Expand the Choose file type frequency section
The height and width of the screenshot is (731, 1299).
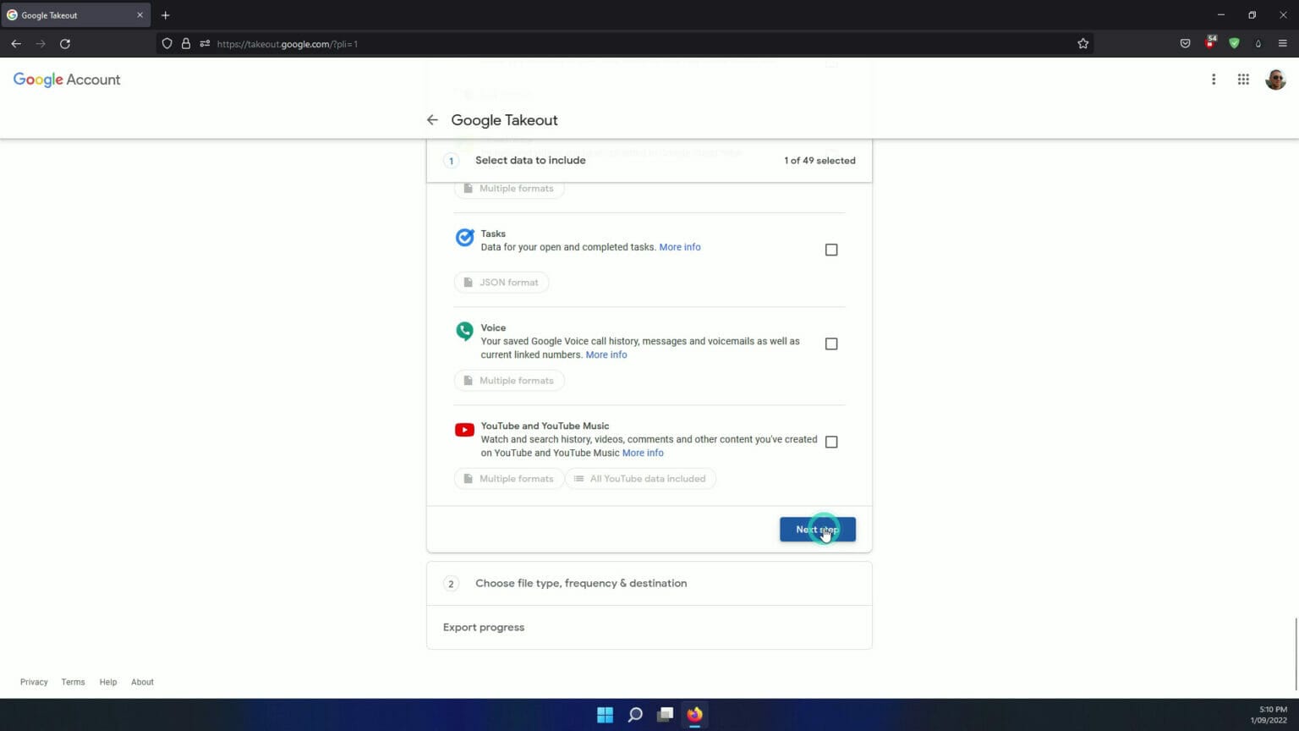tap(580, 583)
